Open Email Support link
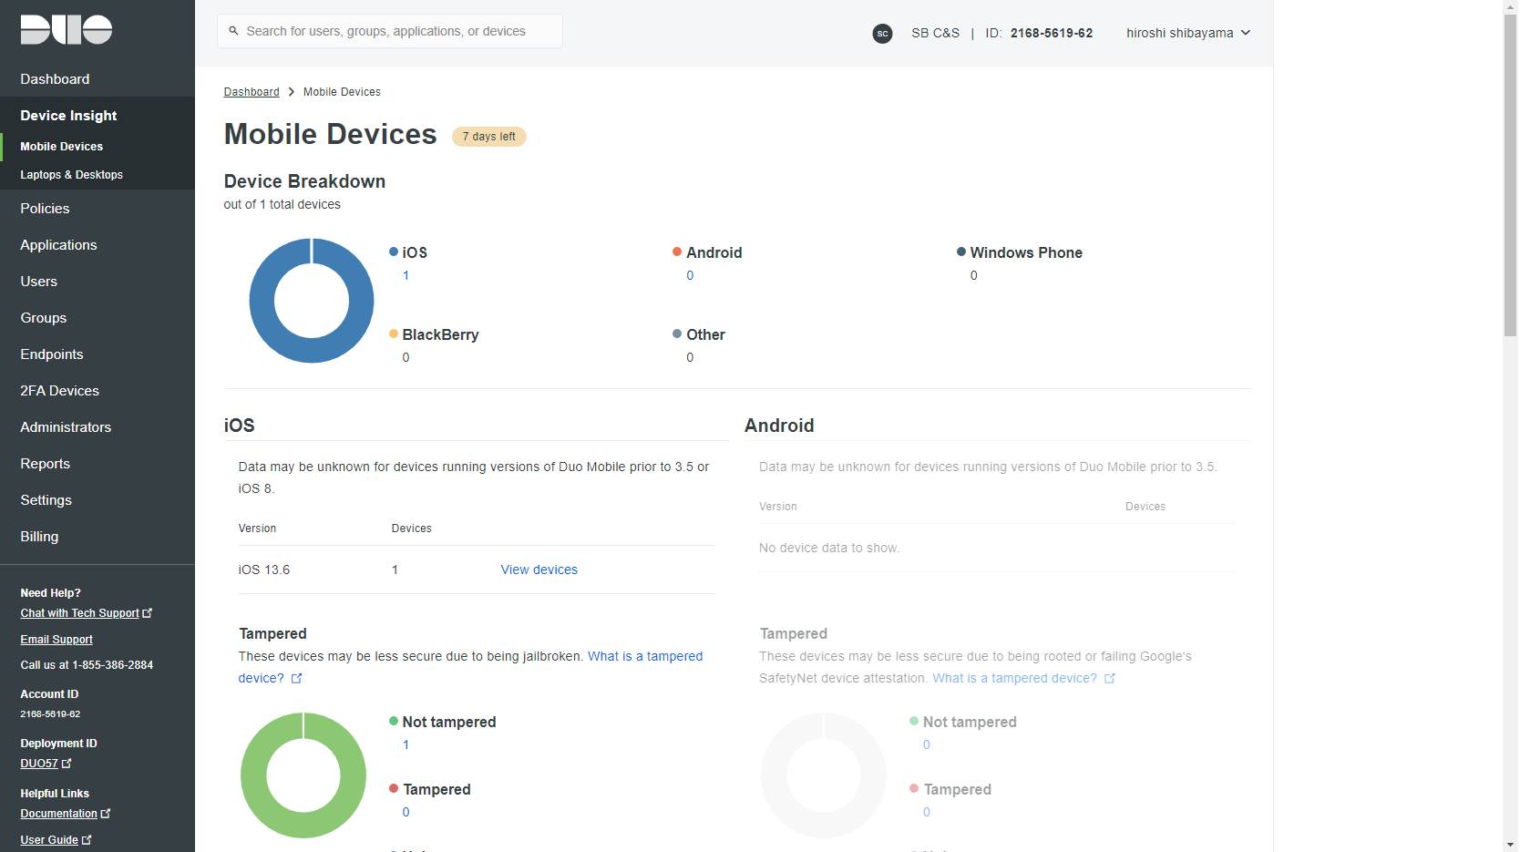 56,640
